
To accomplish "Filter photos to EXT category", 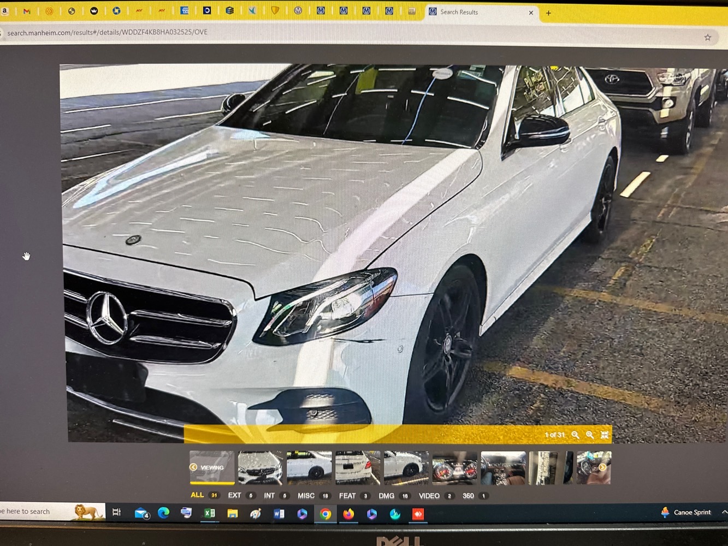I will [x=241, y=495].
